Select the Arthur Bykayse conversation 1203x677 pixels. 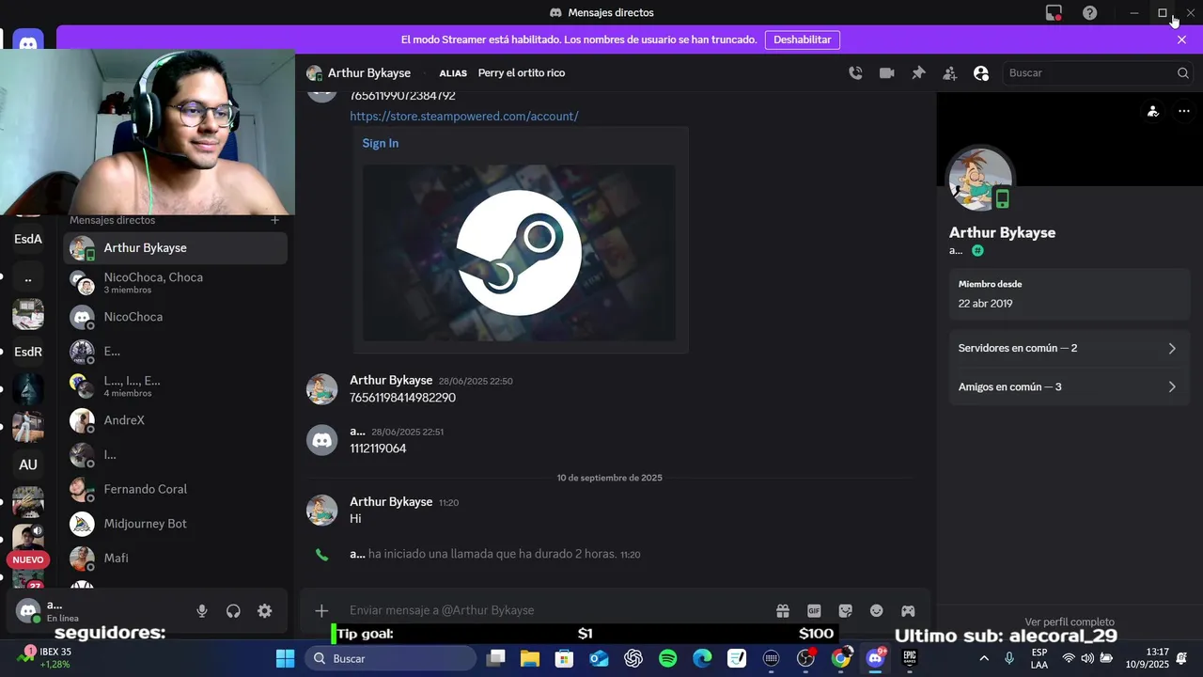pyautogui.click(x=175, y=248)
